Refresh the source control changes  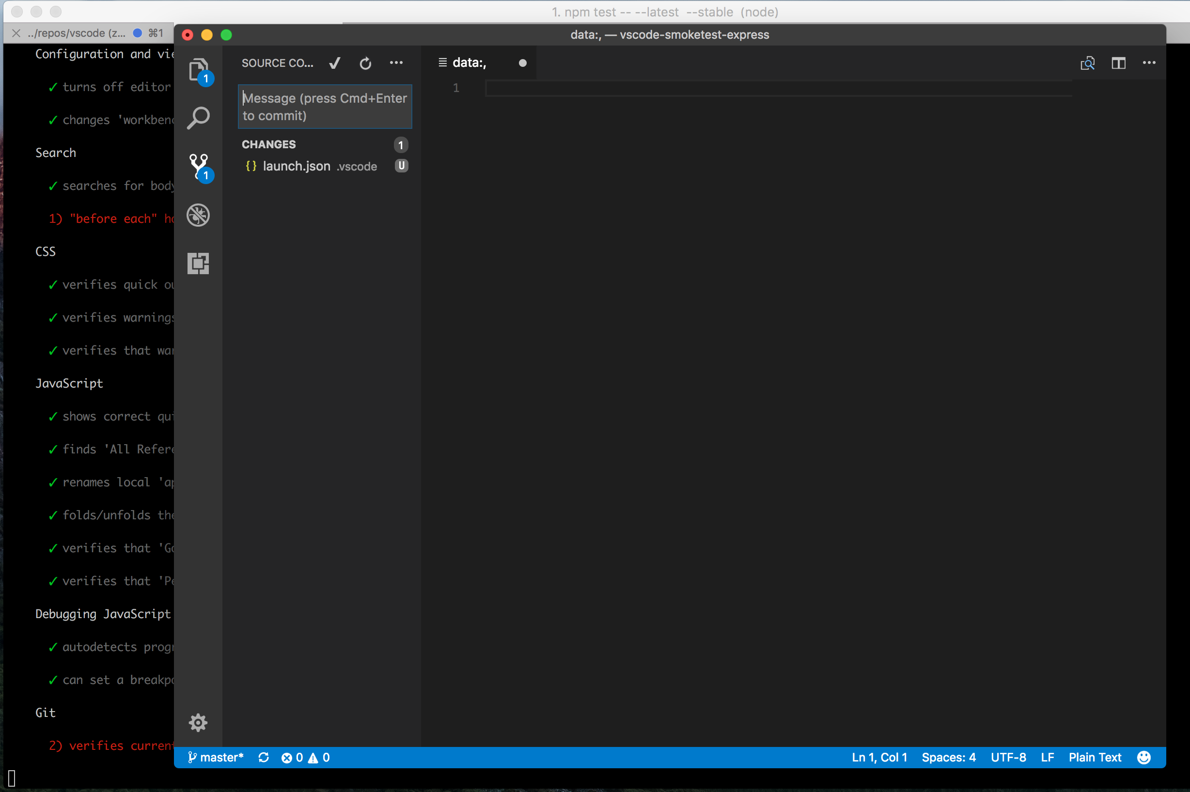tap(365, 63)
